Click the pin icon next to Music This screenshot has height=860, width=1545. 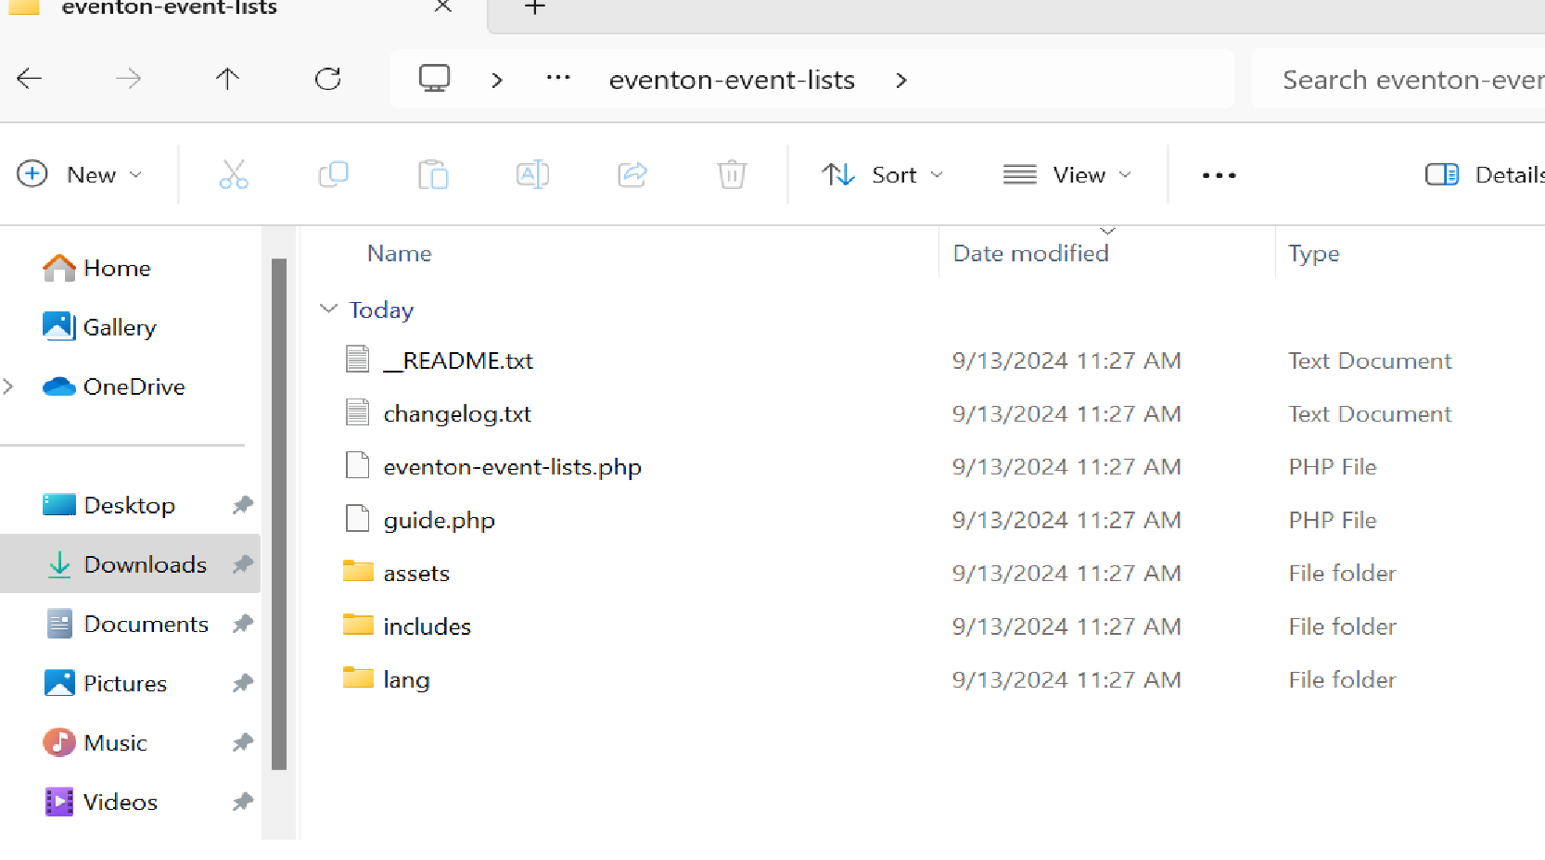coord(243,742)
